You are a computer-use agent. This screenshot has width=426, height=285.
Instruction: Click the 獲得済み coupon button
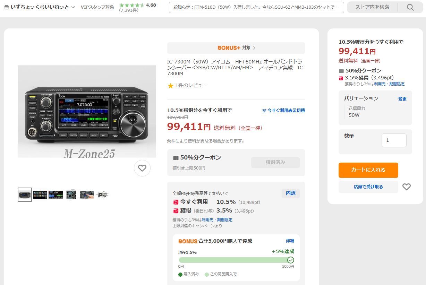click(x=275, y=163)
